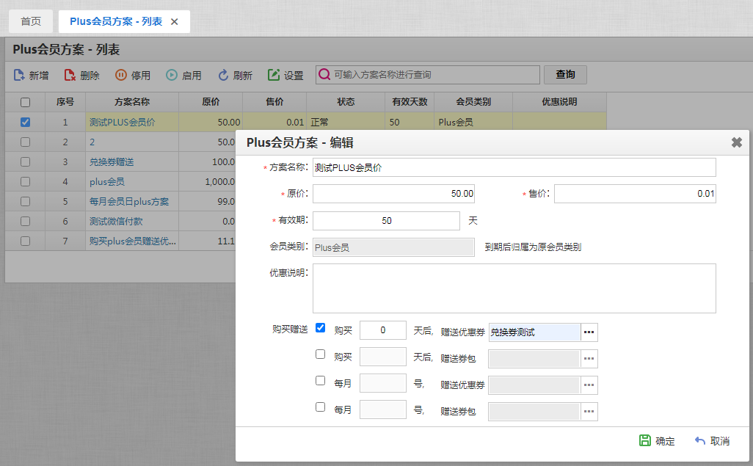
Task: Click the 查询 search button
Action: tap(565, 74)
